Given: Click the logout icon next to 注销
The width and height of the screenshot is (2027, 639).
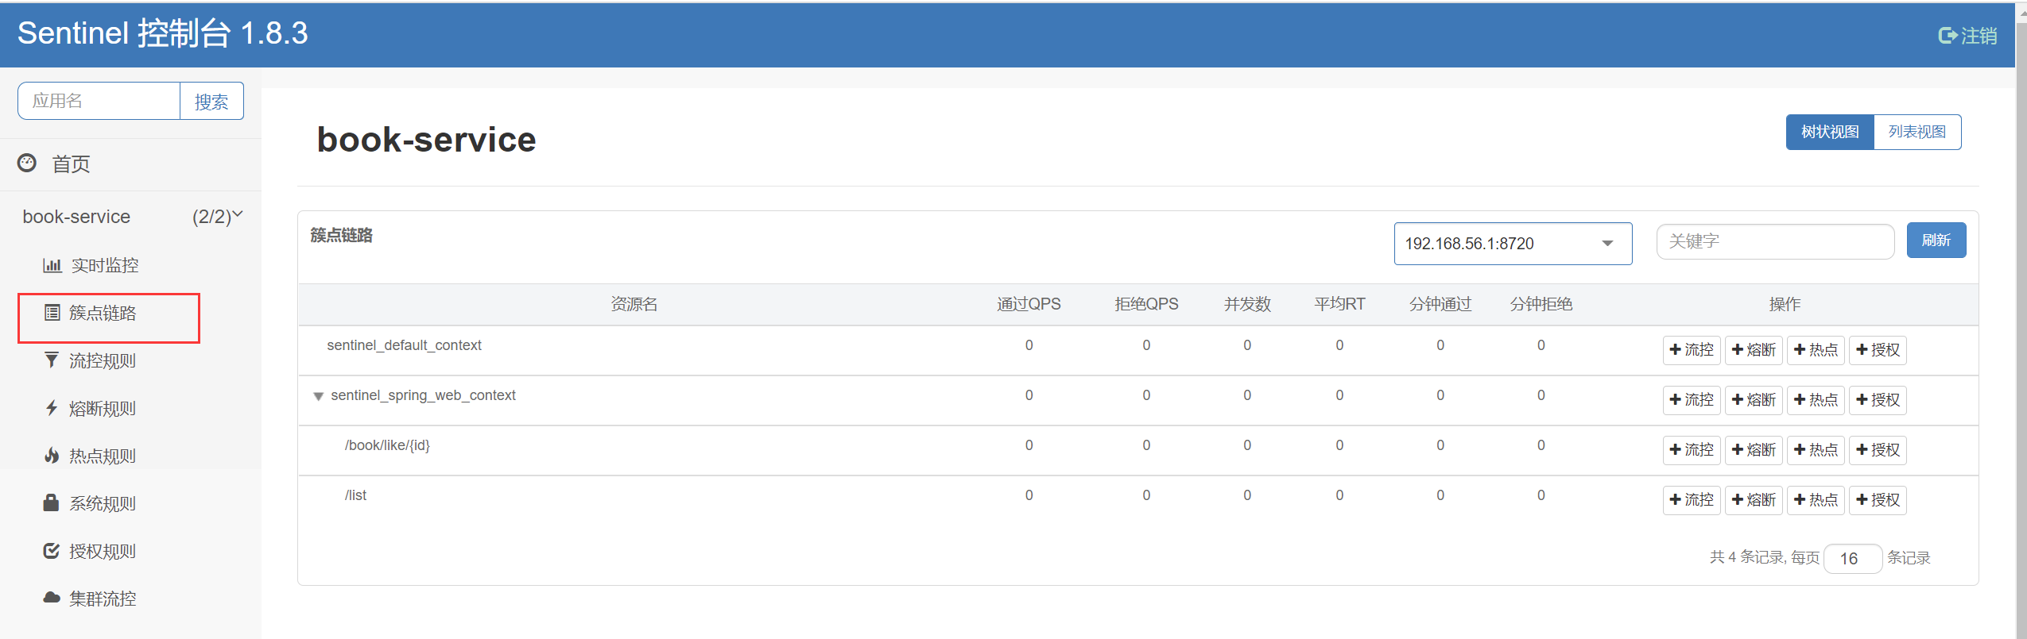Looking at the screenshot, I should [1948, 36].
